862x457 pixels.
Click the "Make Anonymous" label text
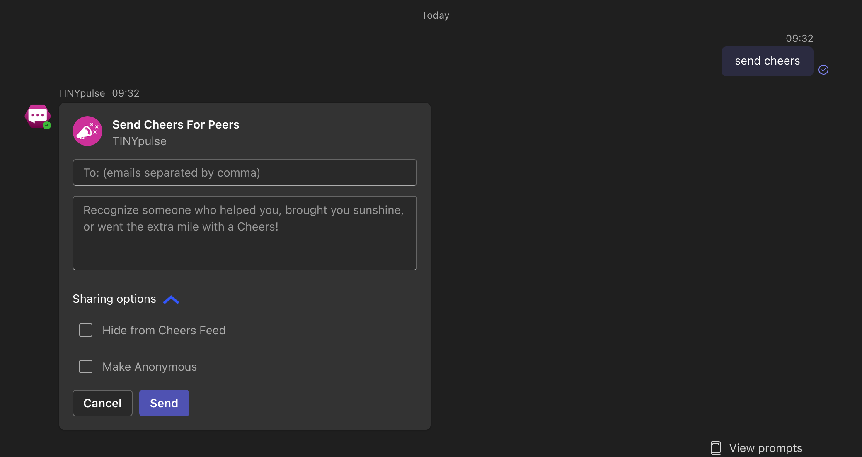[x=150, y=367]
